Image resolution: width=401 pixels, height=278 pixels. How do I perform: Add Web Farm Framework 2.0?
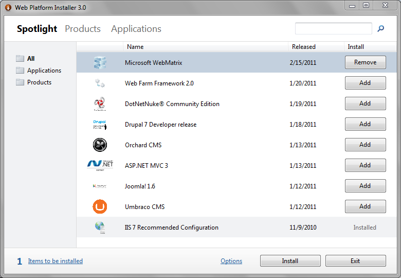(x=365, y=83)
